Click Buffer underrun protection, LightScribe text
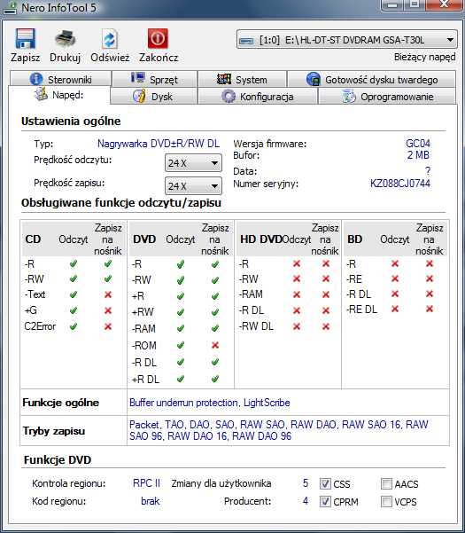Image resolution: width=465 pixels, height=533 pixels. pyautogui.click(x=210, y=403)
